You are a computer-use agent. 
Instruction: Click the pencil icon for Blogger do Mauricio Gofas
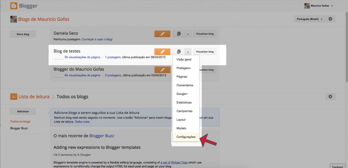coord(162,70)
